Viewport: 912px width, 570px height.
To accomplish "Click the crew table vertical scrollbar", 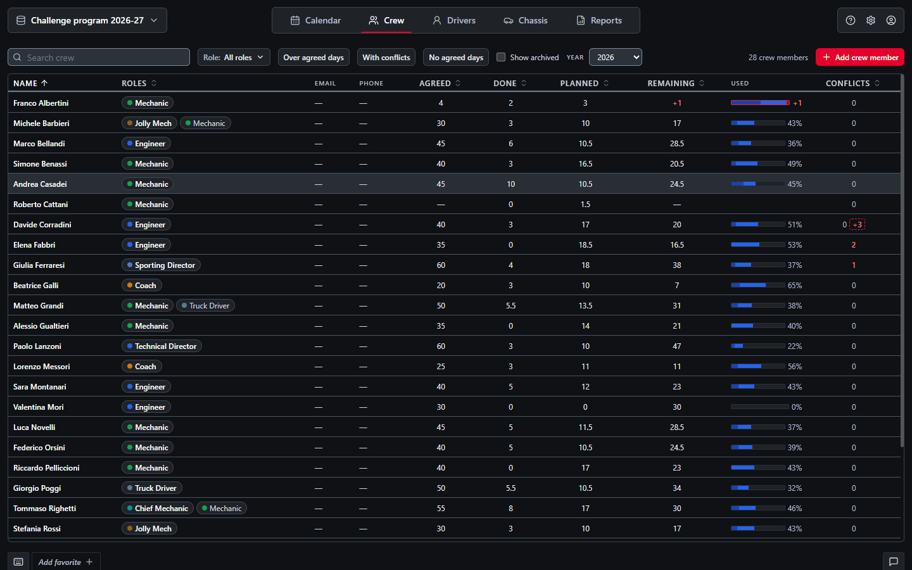I will pyautogui.click(x=902, y=260).
